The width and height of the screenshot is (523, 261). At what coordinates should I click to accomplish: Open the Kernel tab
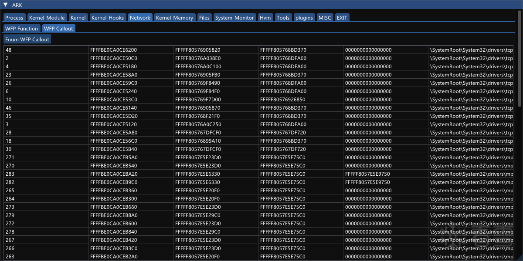tap(78, 18)
